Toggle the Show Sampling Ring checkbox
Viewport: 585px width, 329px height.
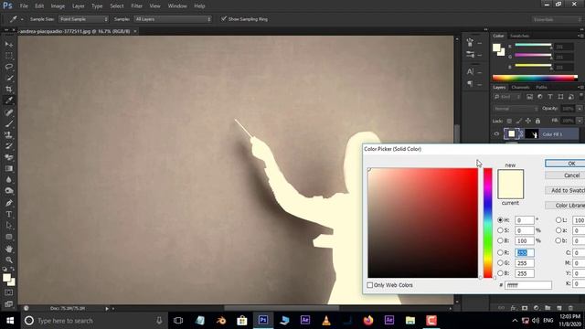pos(223,18)
